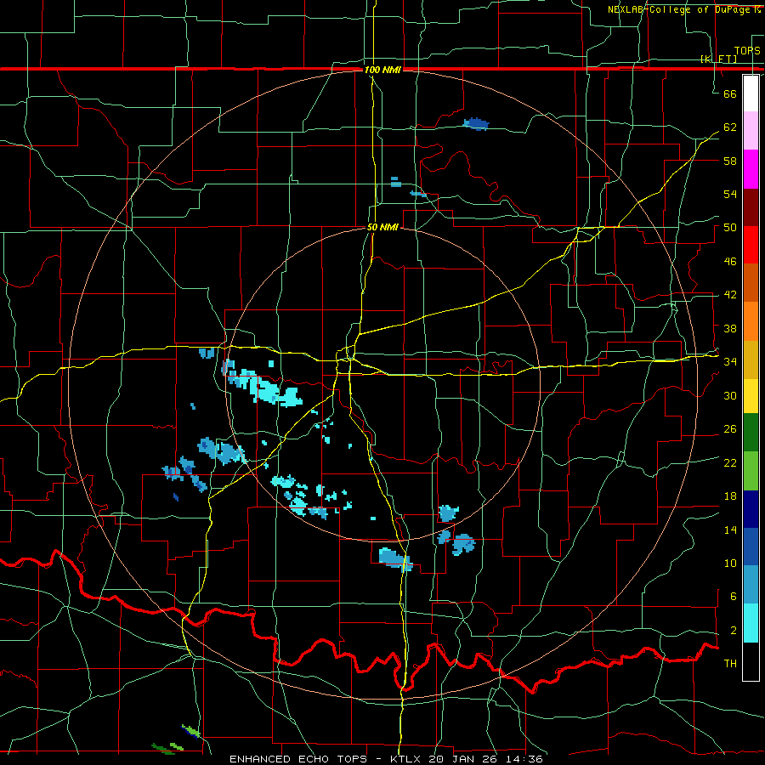Click the legend value '62'
Screen dimensions: 765x765
(730, 127)
